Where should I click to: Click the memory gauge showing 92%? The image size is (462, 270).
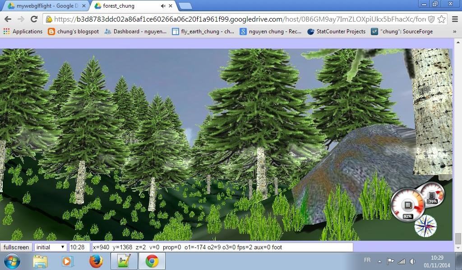[409, 205]
